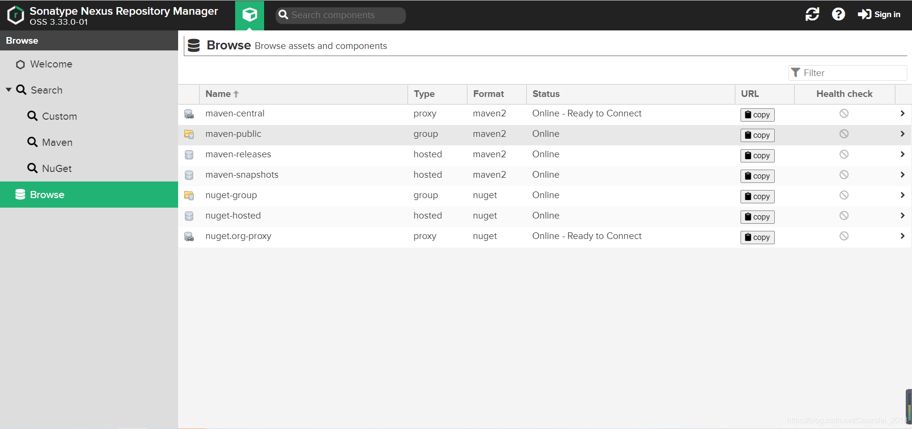Viewport: 912px width, 429px height.
Task: Copy URL for maven-snapshots
Action: (757, 176)
